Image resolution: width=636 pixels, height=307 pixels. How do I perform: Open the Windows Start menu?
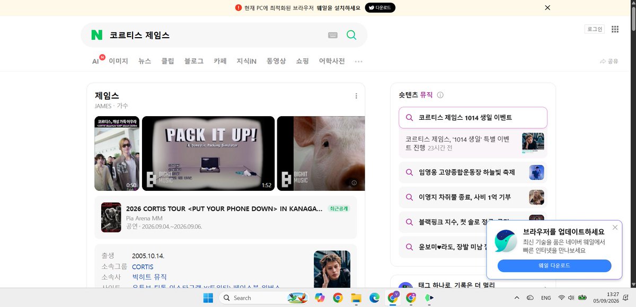pos(208,298)
